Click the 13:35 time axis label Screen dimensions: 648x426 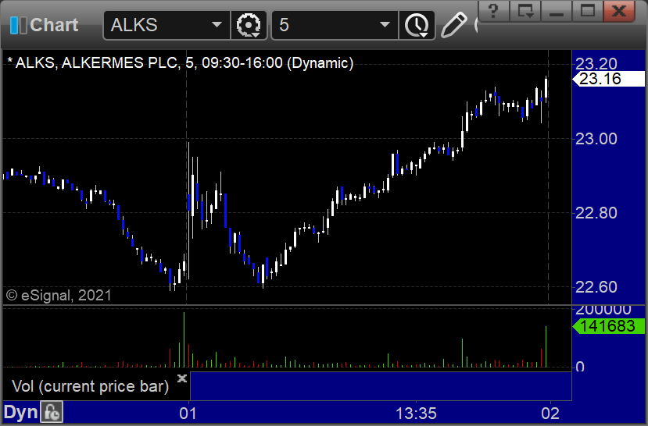pyautogui.click(x=416, y=414)
